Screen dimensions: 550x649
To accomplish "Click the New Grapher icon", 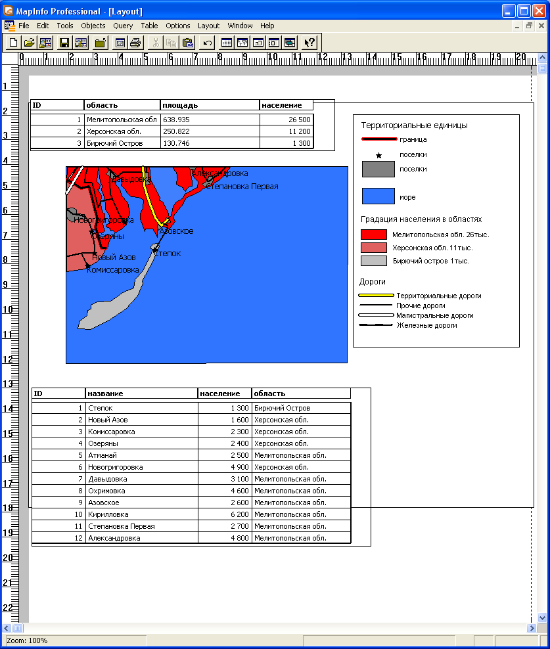I will [x=258, y=43].
